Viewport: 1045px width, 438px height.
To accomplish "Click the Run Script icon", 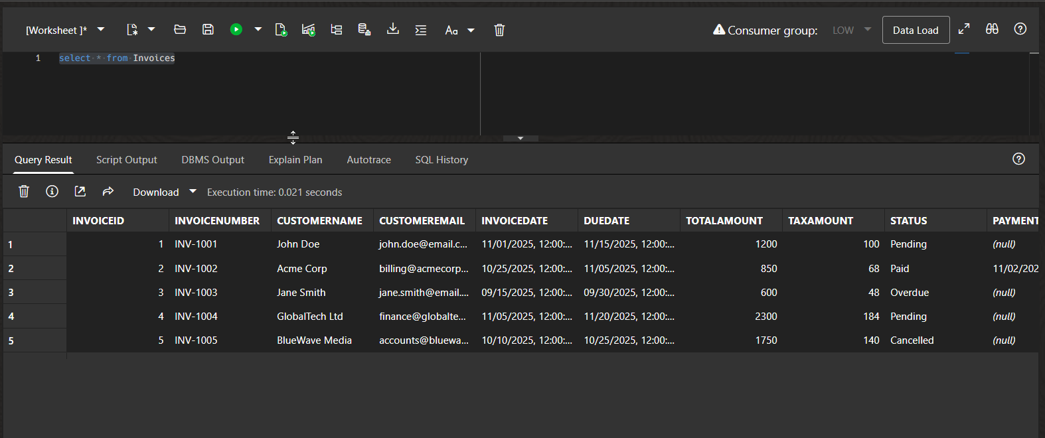I will 281,30.
